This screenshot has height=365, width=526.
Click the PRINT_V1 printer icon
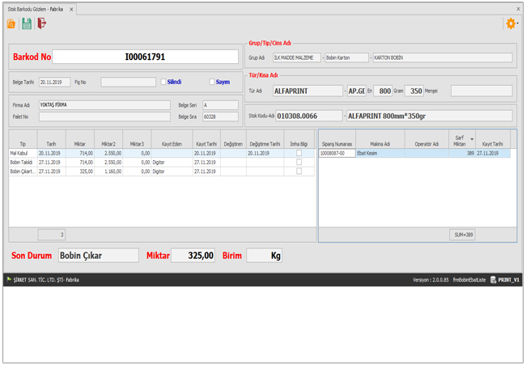click(494, 279)
